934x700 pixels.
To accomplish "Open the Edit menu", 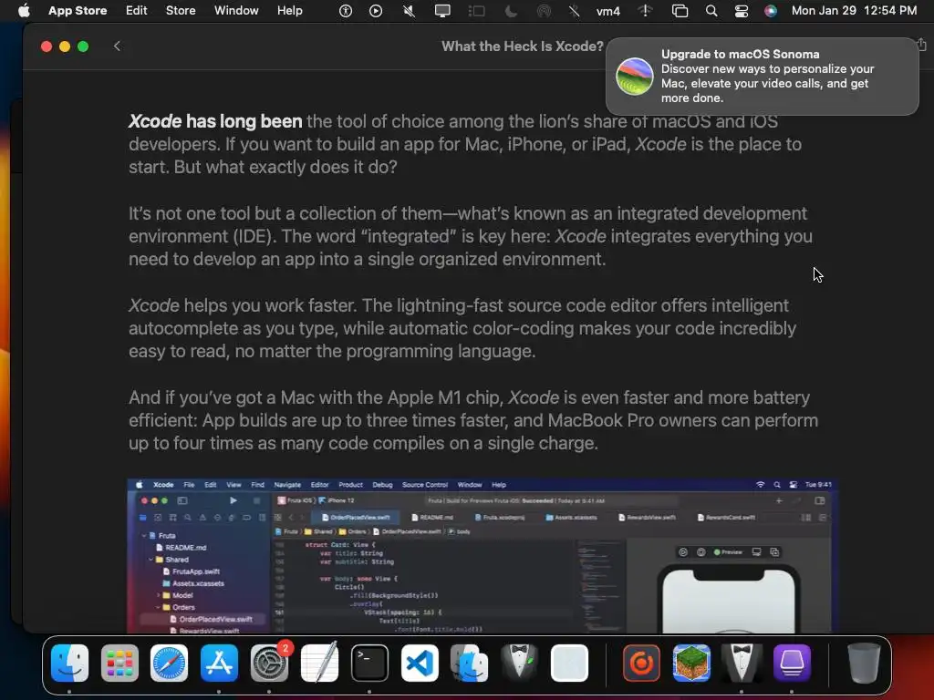I will click(137, 11).
